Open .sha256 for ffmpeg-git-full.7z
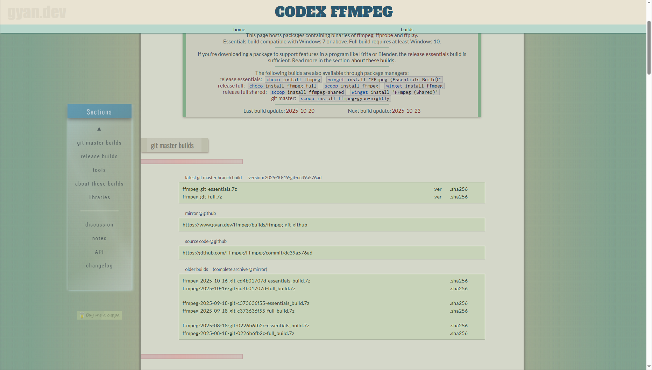Screen dimensions: 652x370 tap(459, 197)
